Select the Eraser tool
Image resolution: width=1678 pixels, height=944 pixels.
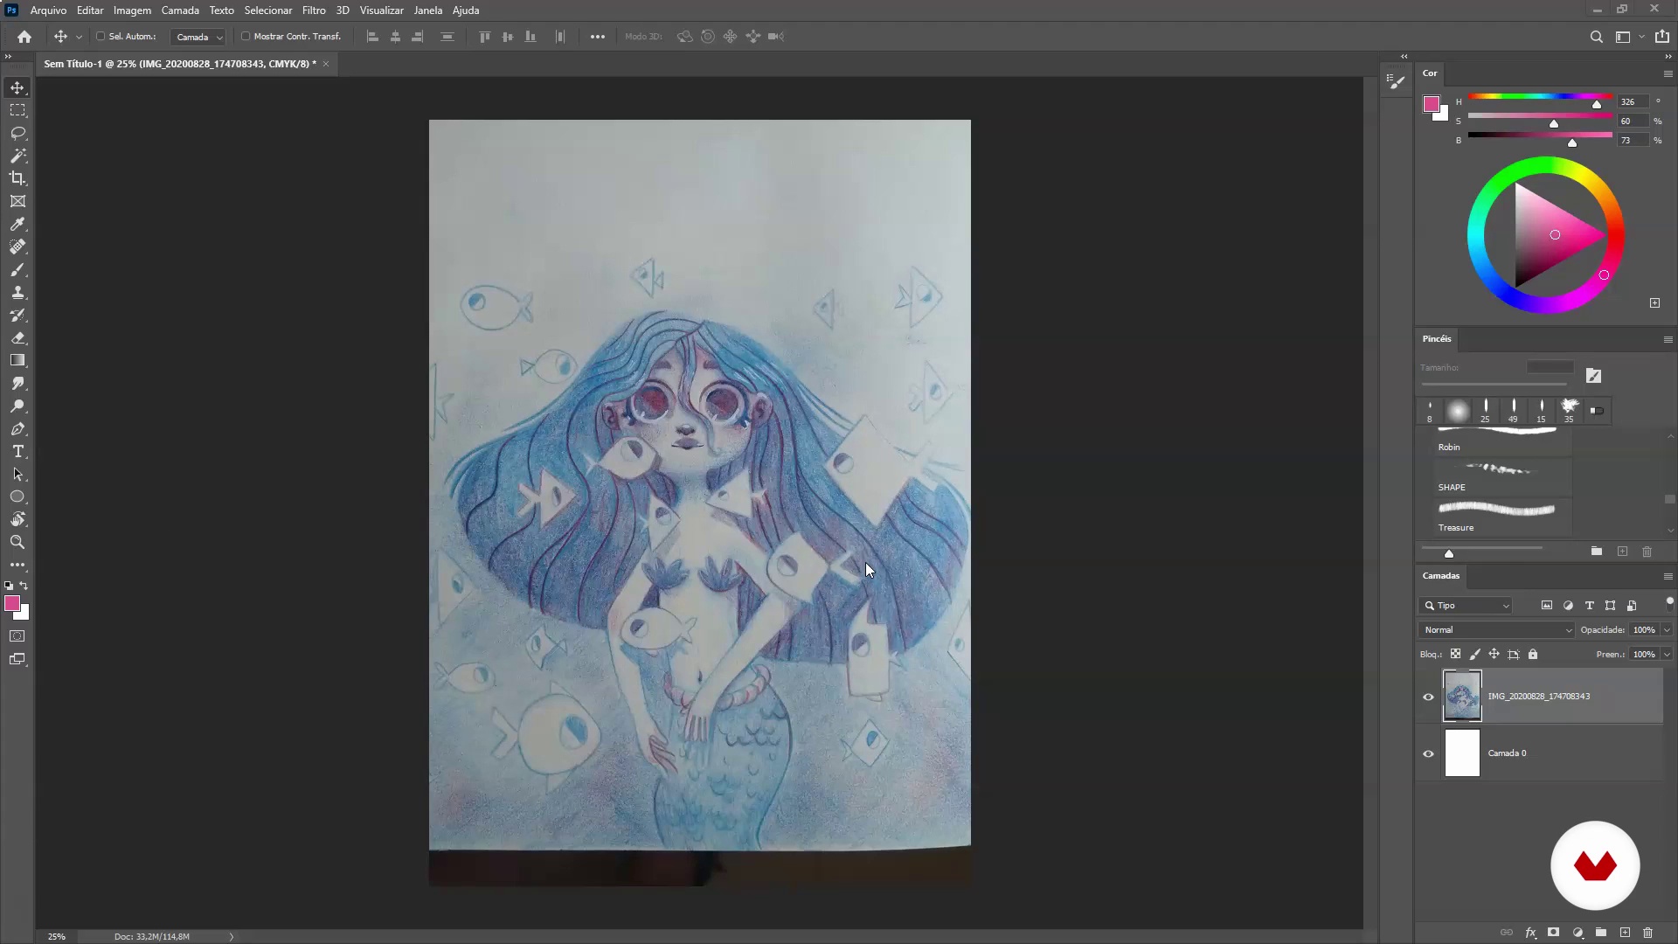tap(17, 337)
